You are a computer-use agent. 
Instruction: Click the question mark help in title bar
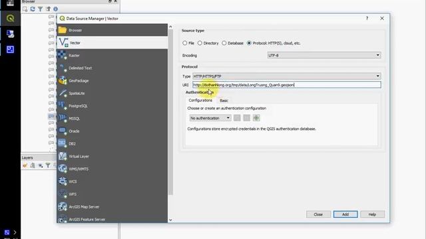tap(367, 19)
